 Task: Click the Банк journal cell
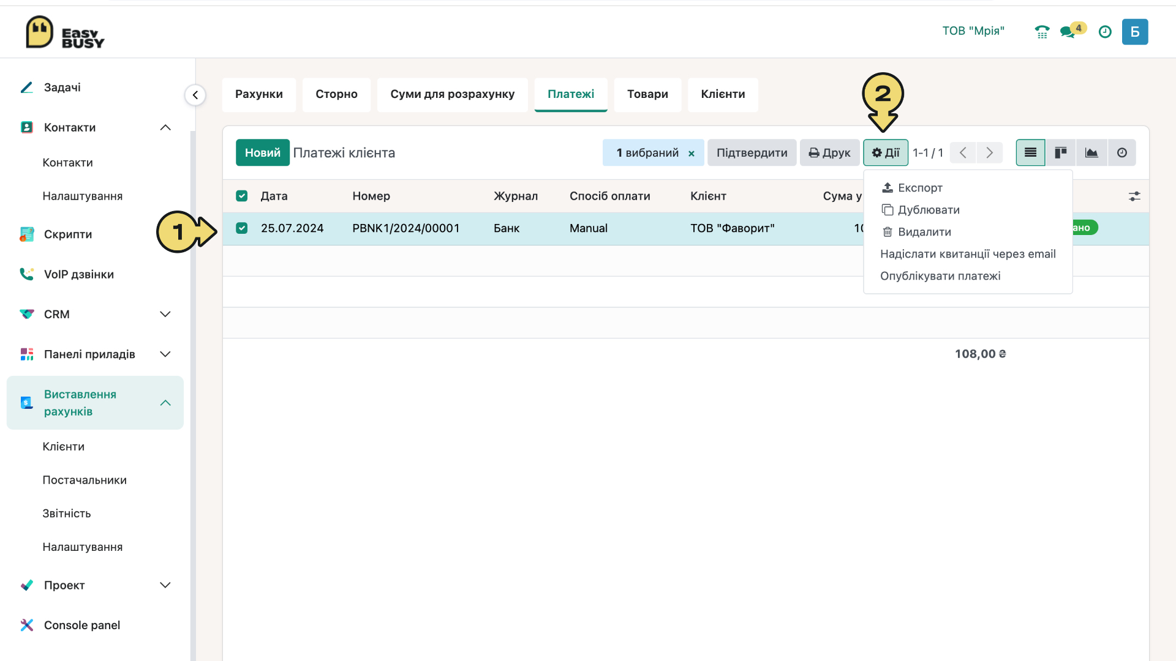507,228
